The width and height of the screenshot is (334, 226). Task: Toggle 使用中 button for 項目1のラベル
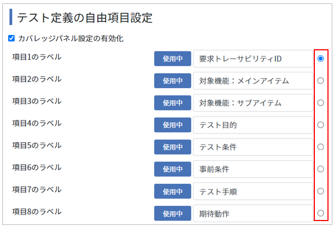[173, 59]
